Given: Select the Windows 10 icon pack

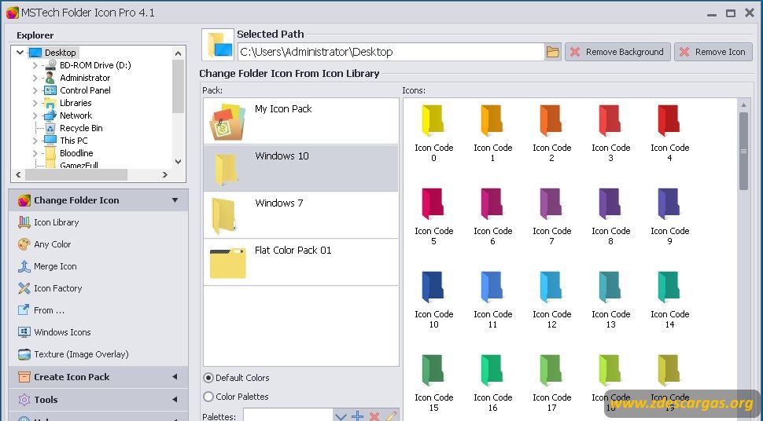Looking at the screenshot, I should [300, 168].
